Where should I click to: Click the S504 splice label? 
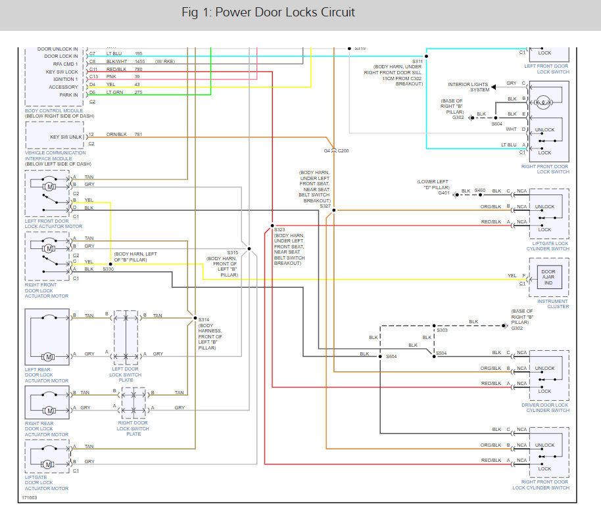coord(441,353)
